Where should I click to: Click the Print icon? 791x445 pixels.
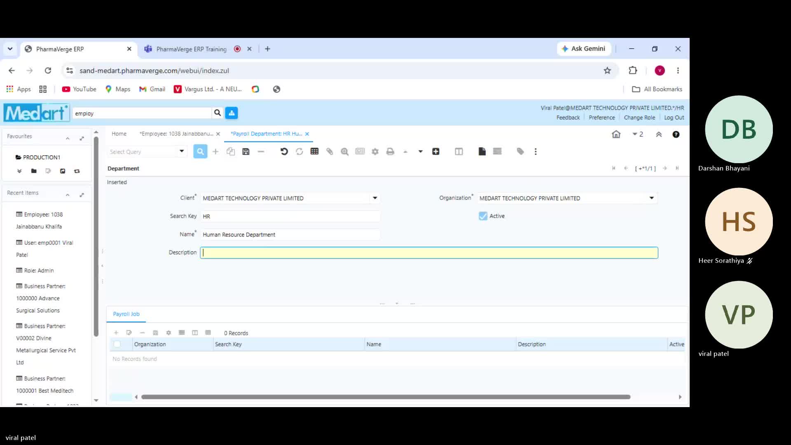390,152
